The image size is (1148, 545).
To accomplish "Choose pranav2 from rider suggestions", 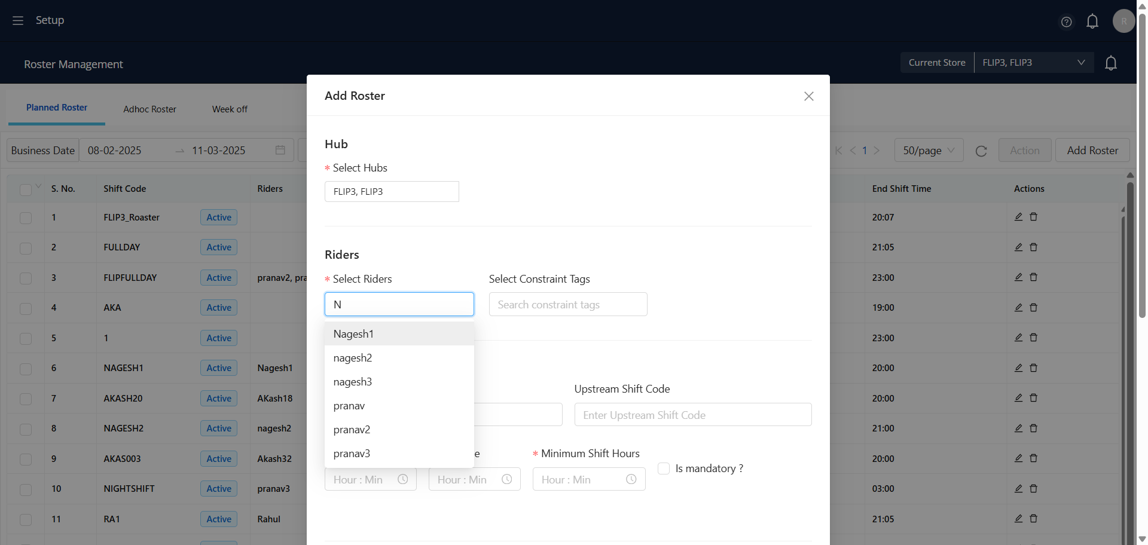I will tap(399, 429).
